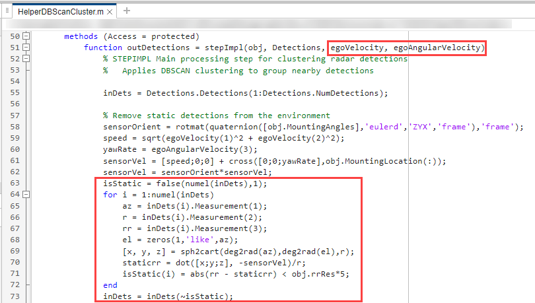The width and height of the screenshot is (535, 303).
Task: Click line number 58 in the gutter
Action: pos(13,127)
